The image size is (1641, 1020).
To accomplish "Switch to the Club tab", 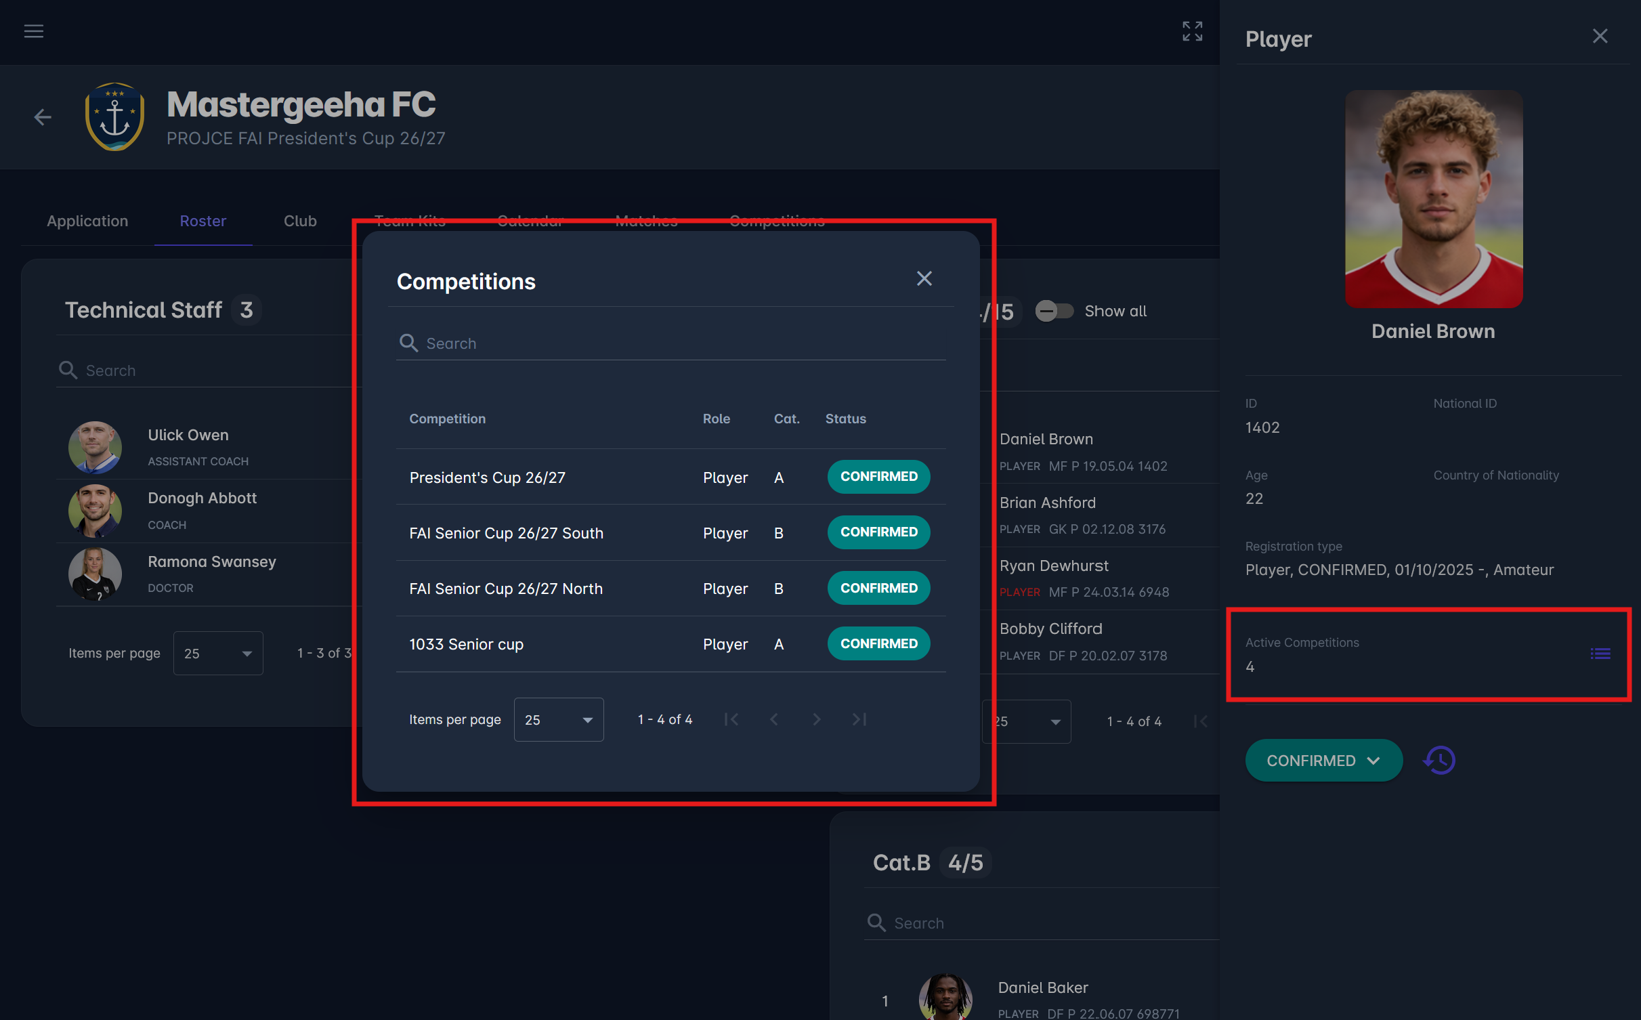I will pos(300,221).
